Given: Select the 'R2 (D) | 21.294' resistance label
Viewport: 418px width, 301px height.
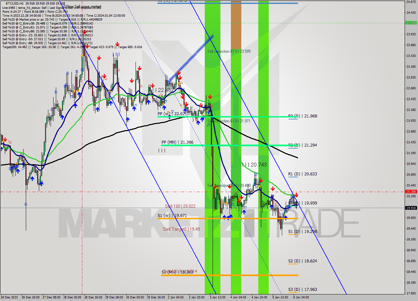Looking at the screenshot, I should click(x=302, y=145).
